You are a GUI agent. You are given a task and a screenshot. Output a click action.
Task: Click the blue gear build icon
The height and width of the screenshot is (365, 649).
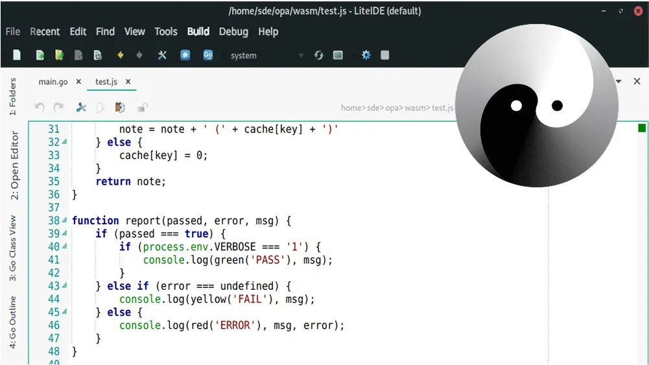(x=366, y=56)
